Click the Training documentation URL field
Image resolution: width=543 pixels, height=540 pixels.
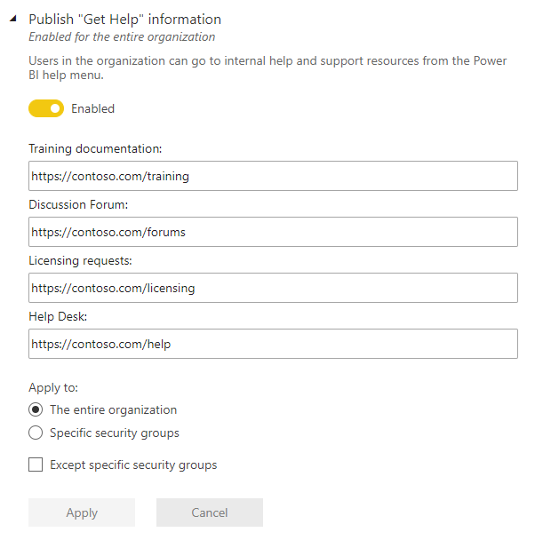coord(273,176)
